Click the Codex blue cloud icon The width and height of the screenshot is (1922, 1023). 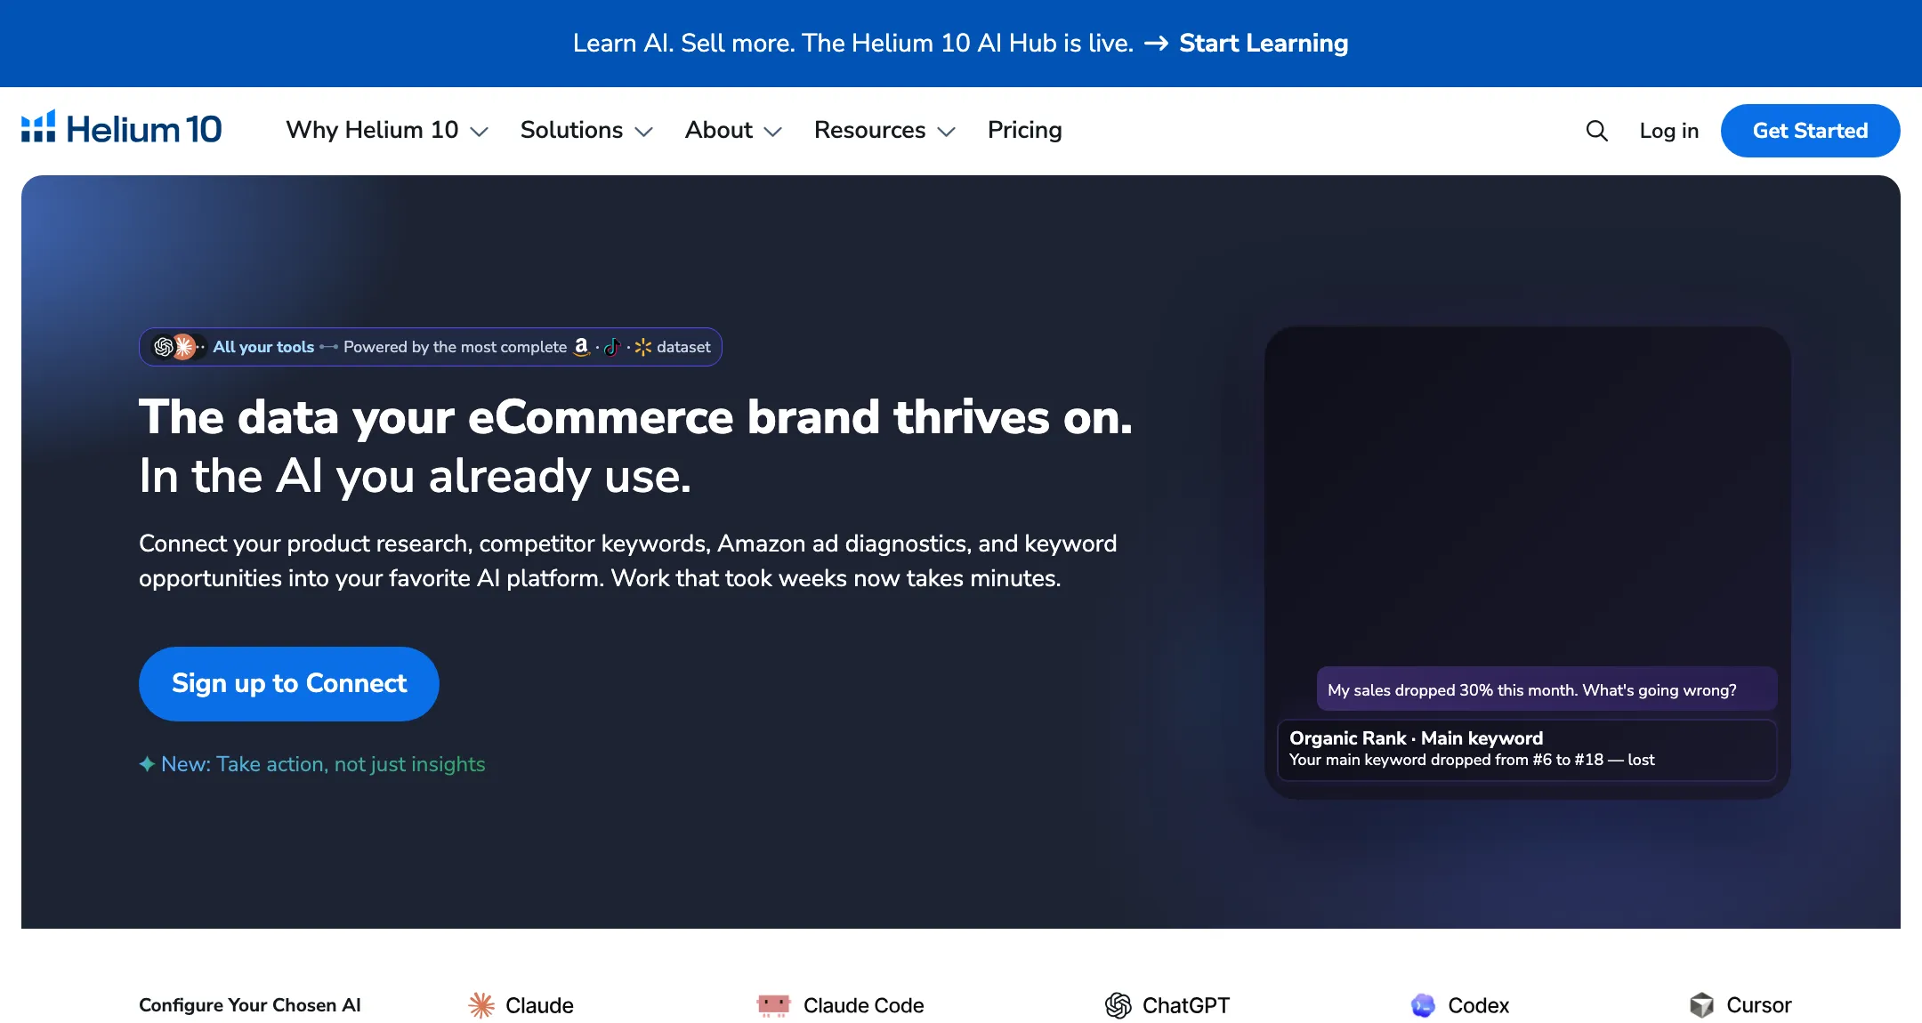pos(1423,1005)
